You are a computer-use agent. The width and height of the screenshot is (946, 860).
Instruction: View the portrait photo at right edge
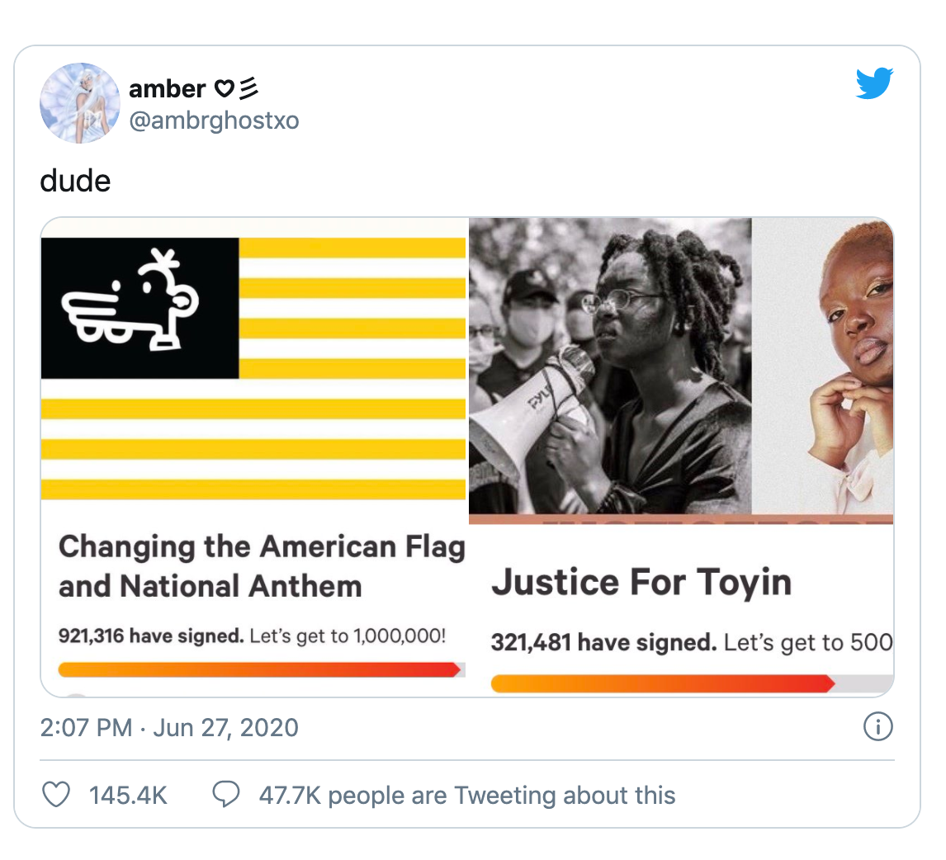click(822, 366)
